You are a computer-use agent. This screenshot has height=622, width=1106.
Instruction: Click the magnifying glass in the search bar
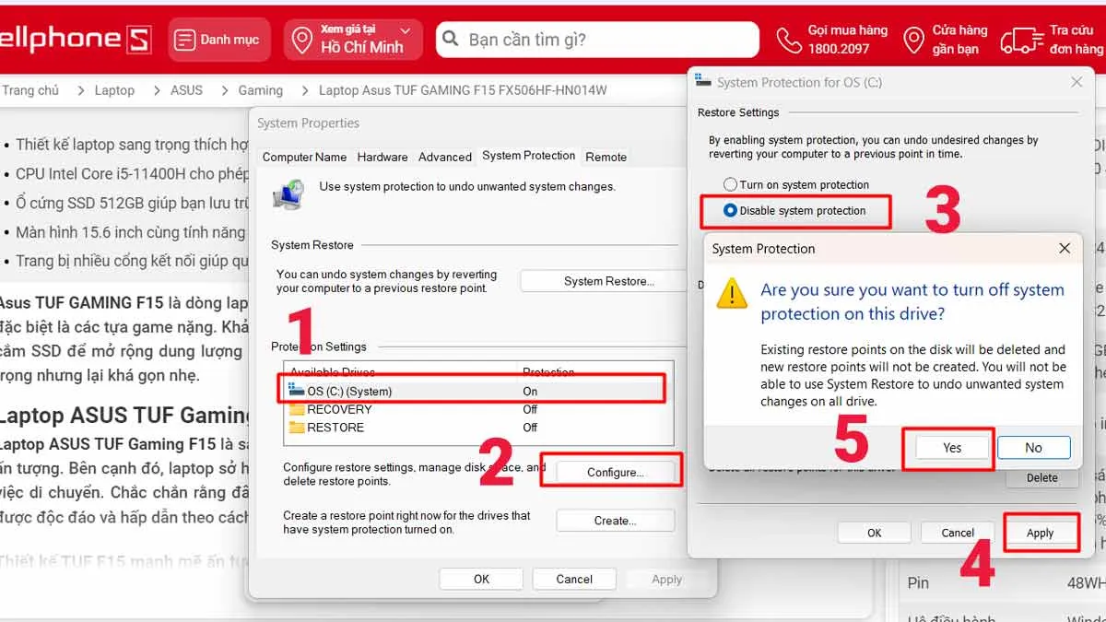[x=450, y=39]
